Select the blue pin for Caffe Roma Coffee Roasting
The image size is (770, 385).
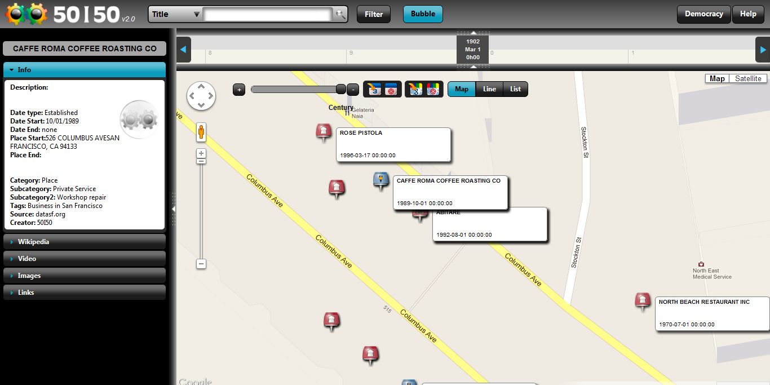pyautogui.click(x=381, y=182)
